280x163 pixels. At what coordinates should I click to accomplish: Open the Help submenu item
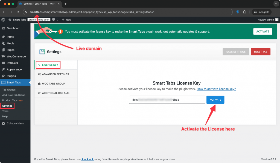click(x=5, y=117)
